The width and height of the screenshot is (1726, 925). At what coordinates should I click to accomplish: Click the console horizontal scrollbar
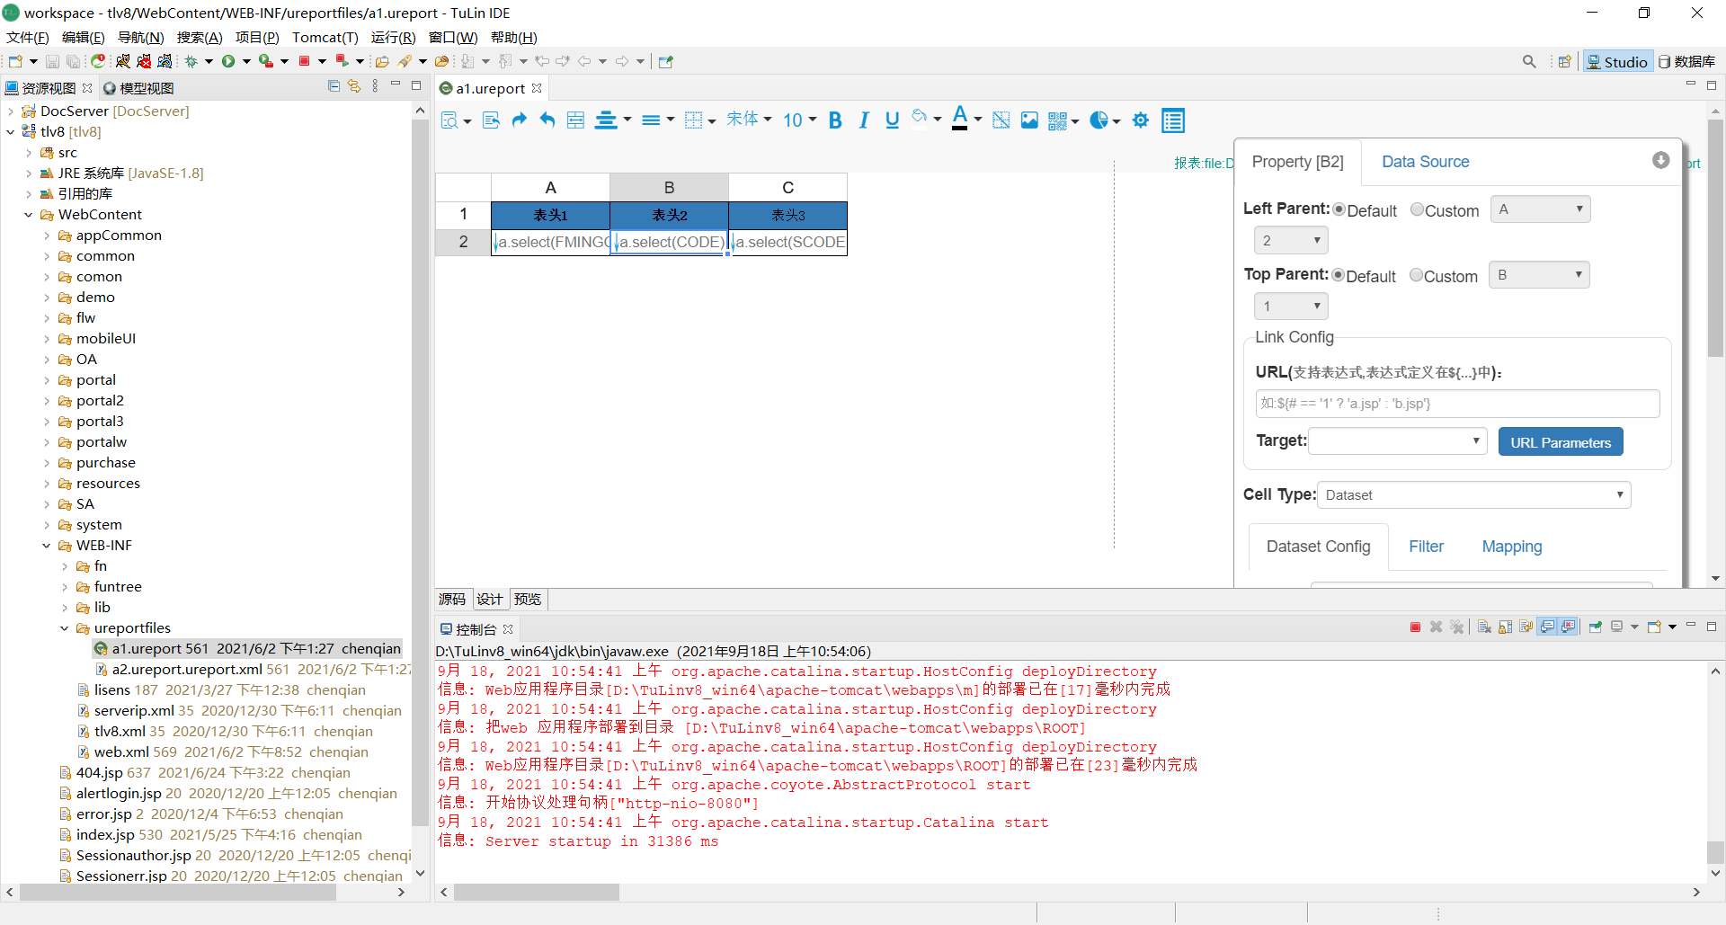coord(537,892)
